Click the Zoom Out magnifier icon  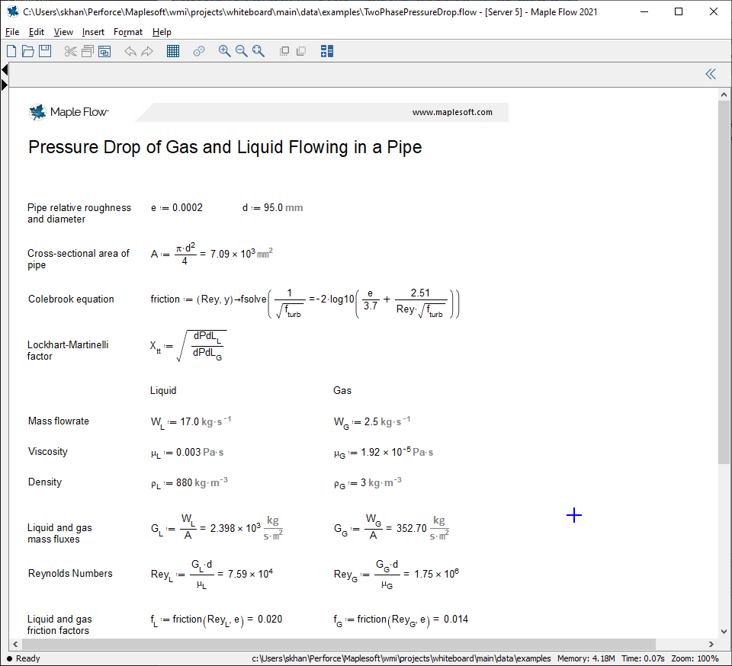tap(241, 51)
